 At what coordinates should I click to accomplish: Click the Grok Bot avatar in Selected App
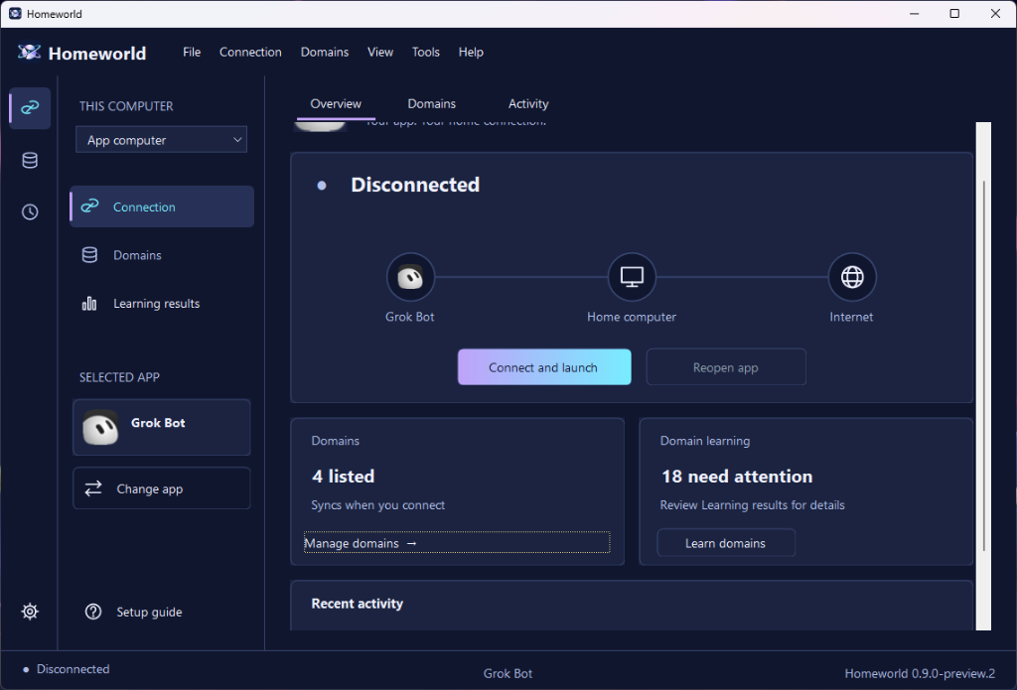point(100,427)
